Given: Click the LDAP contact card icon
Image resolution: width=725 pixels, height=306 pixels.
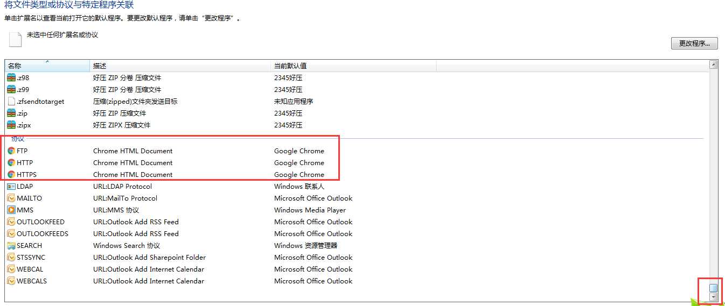Looking at the screenshot, I should (x=11, y=187).
